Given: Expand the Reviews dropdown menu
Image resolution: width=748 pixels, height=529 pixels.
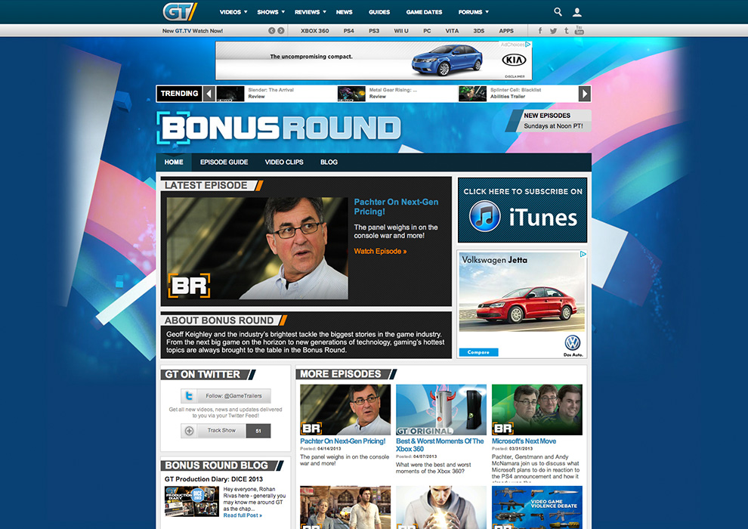Looking at the screenshot, I should [x=311, y=12].
